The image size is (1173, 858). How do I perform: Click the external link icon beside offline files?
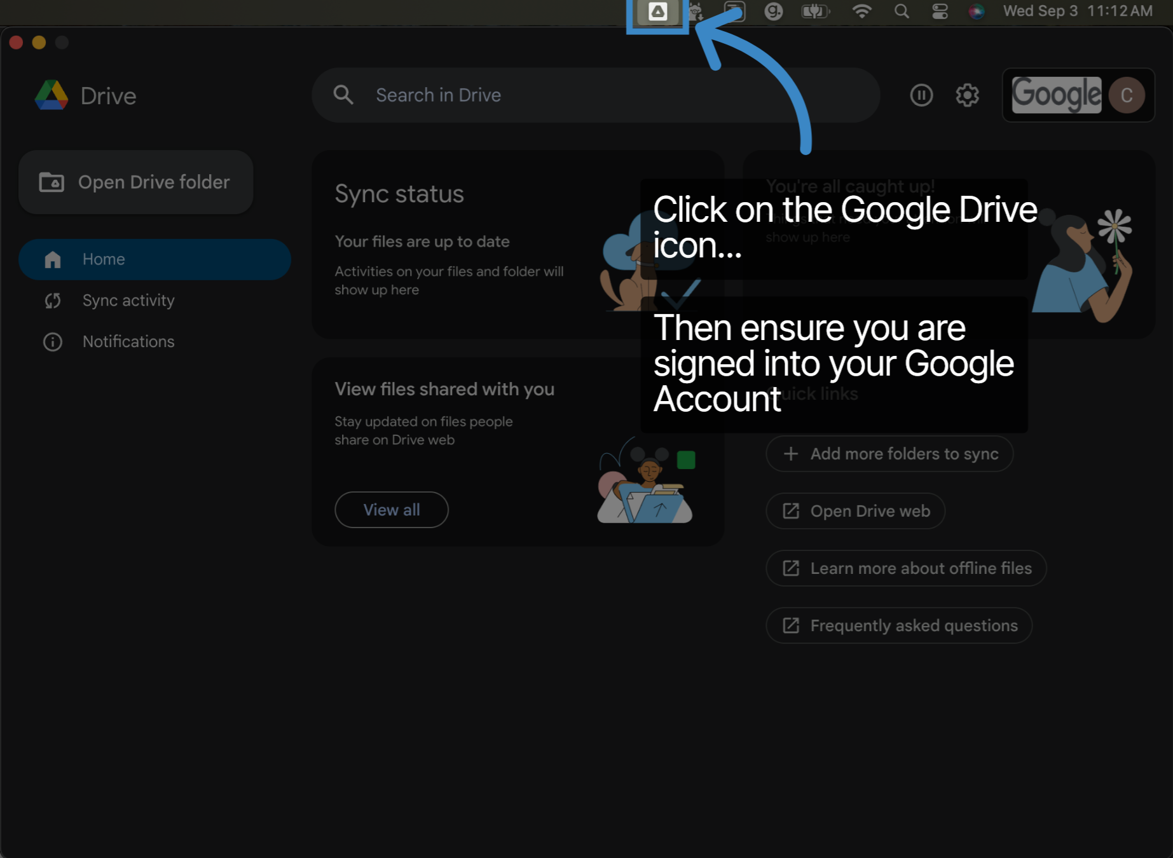[x=791, y=568]
